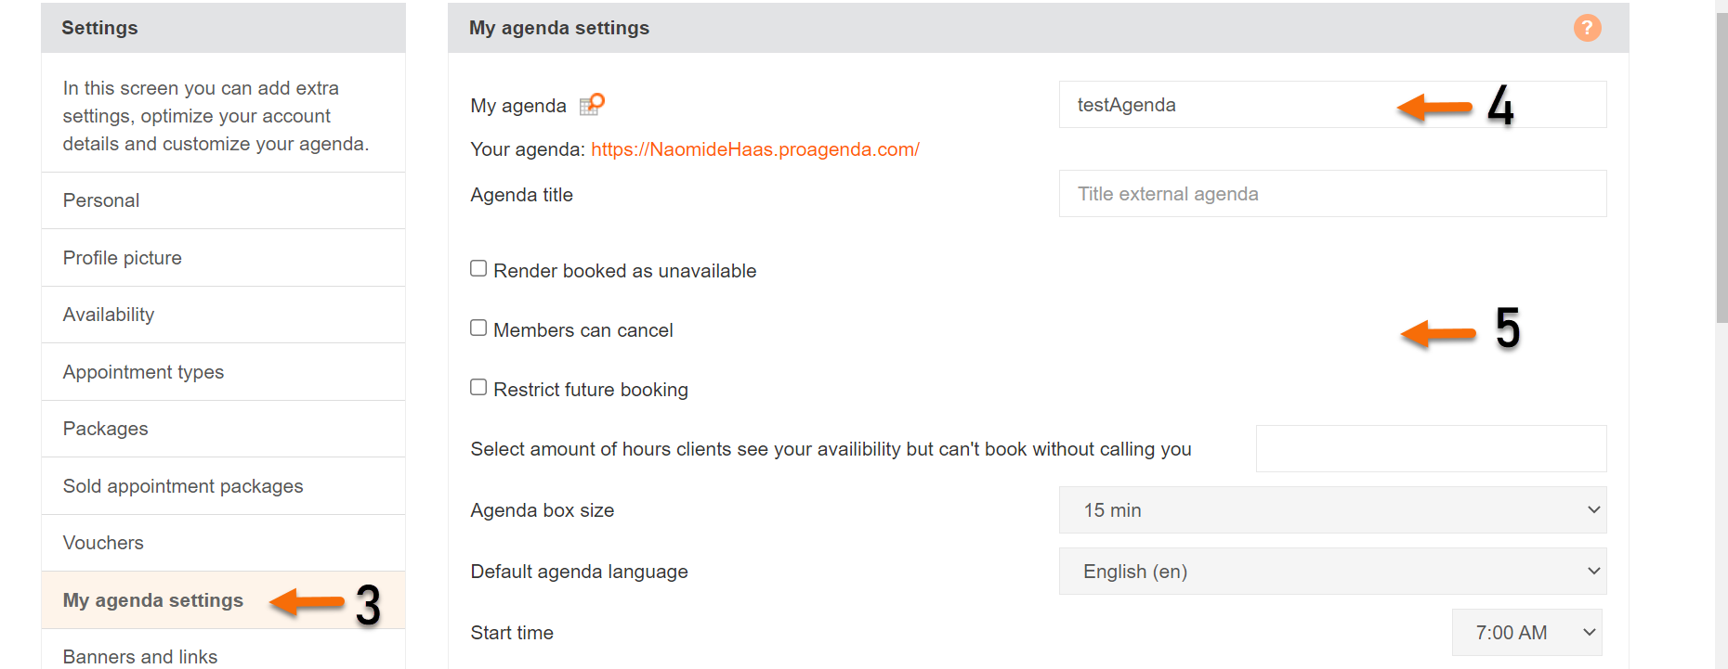Click the agenda search icon beside My agenda
The height and width of the screenshot is (669, 1728).
point(594,104)
